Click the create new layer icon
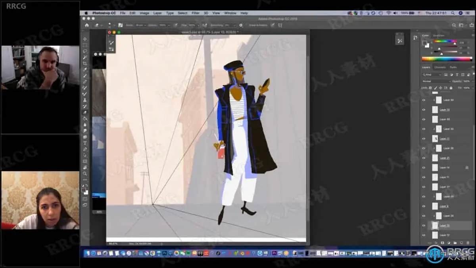The width and height of the screenshot is (476, 268). click(x=461, y=243)
